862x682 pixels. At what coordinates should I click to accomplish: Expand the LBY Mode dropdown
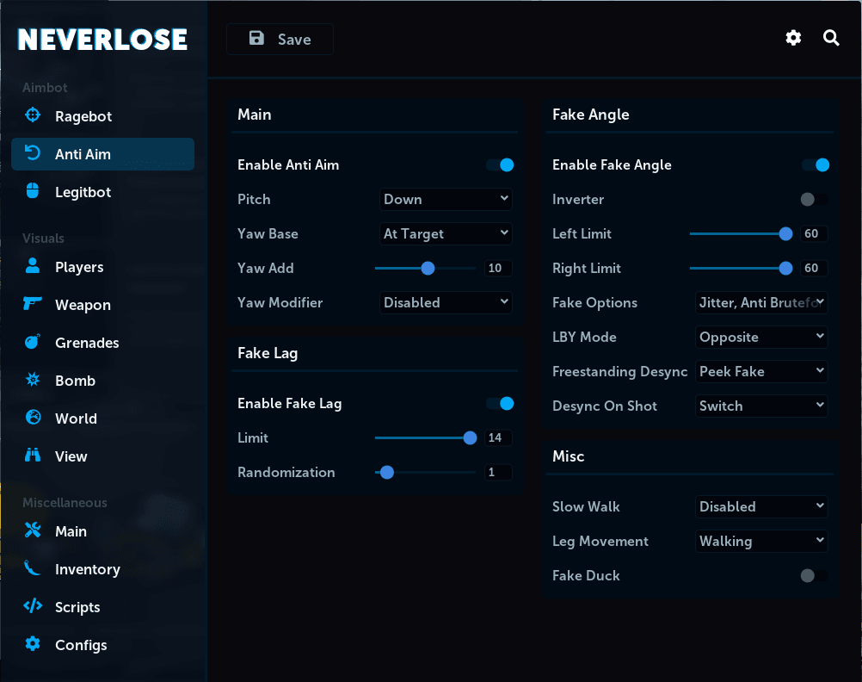tap(761, 337)
